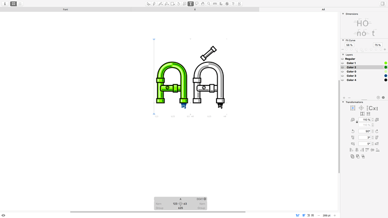Click the crosshair origin point icon
Viewport: 388px width, 218px height.
(361, 108)
